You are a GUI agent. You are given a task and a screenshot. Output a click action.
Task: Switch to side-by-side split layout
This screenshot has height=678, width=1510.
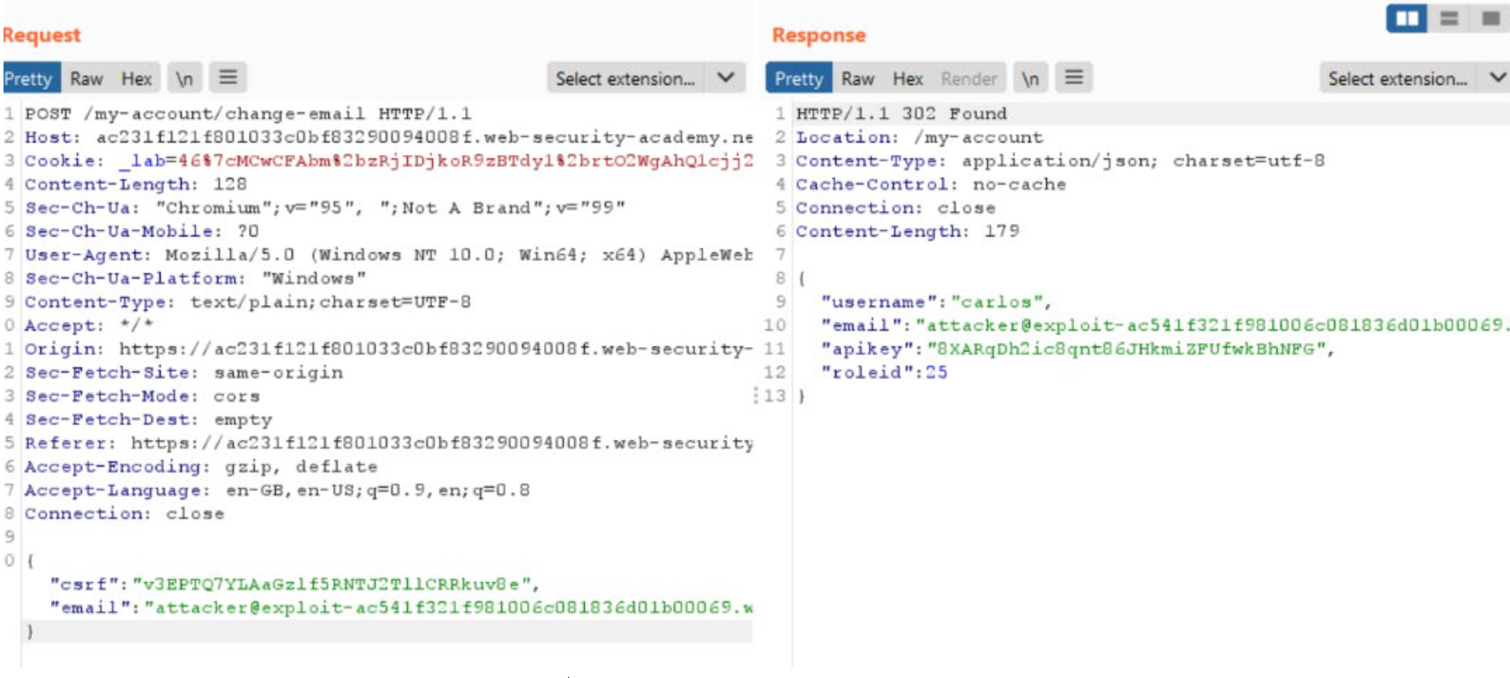pyautogui.click(x=1407, y=19)
